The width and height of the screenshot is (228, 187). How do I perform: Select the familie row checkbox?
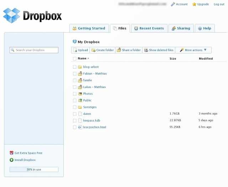pyautogui.click(x=74, y=80)
